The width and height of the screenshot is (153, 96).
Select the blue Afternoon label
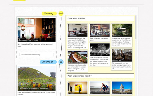pyautogui.click(x=49, y=62)
